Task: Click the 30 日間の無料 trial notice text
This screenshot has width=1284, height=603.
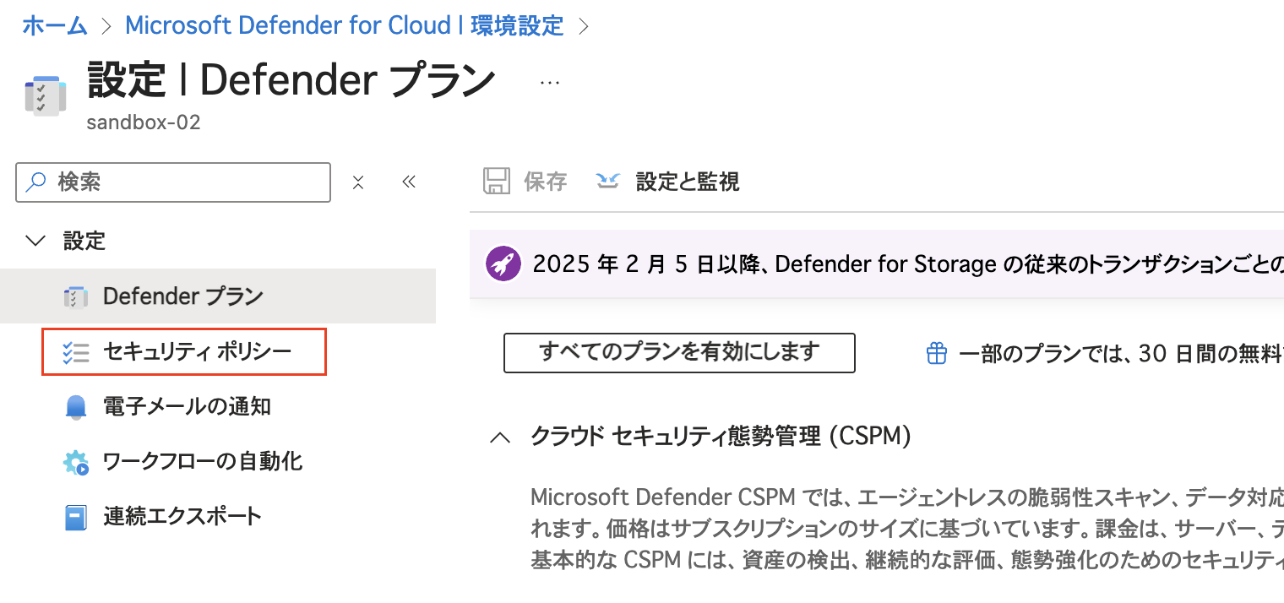Action: click(x=1121, y=354)
